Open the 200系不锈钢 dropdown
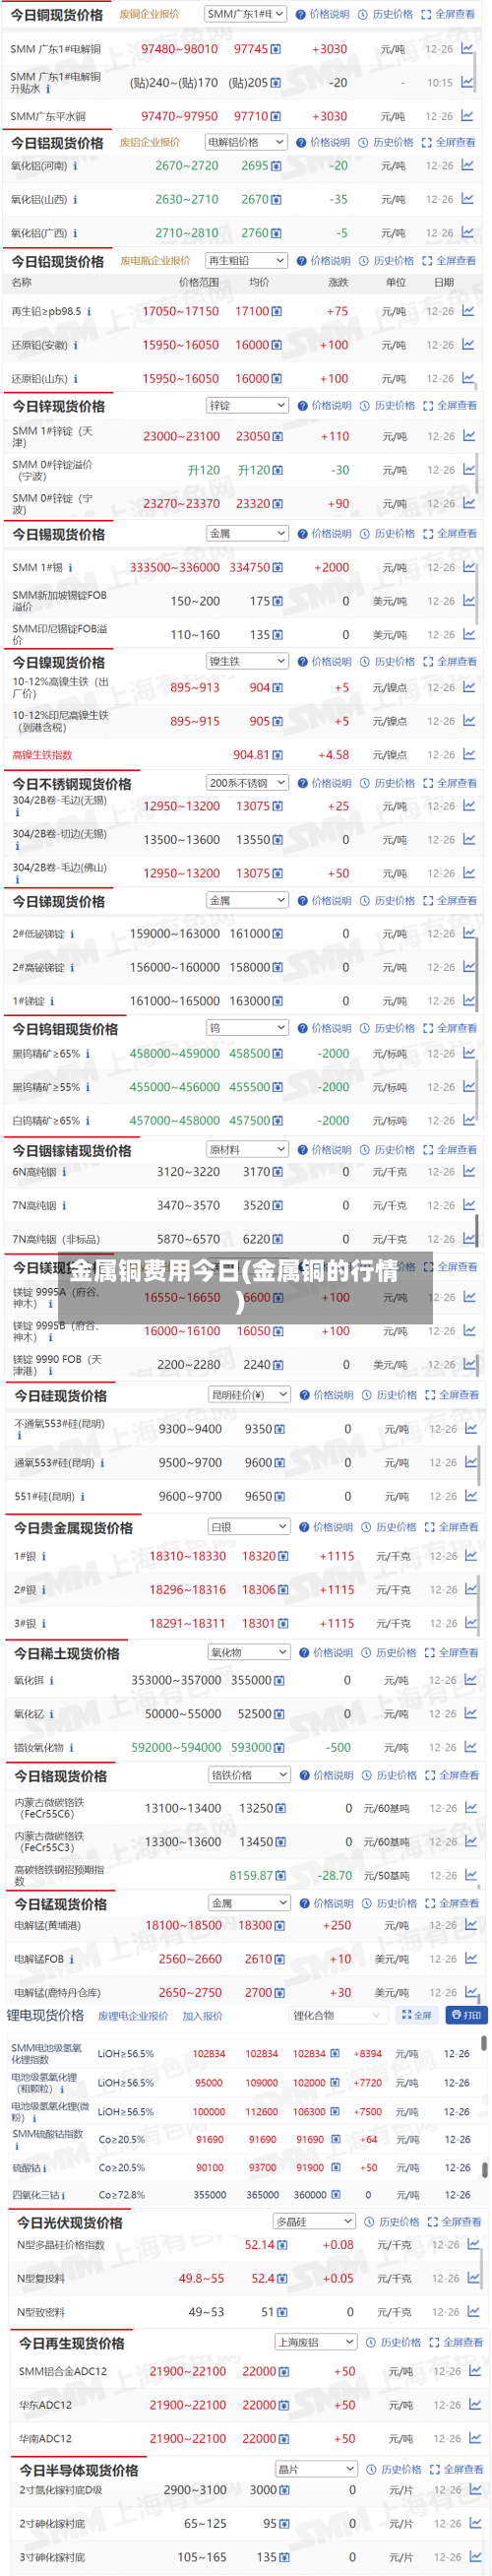Image resolution: width=492 pixels, height=2576 pixels. (248, 783)
